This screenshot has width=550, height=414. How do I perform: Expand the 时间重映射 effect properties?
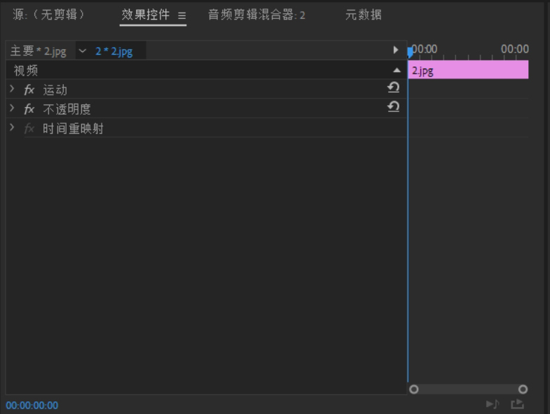[12, 127]
